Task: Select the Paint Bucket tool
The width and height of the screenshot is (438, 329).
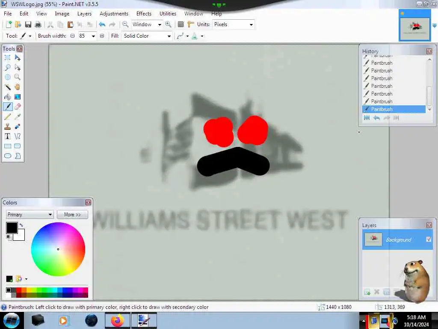Action: pos(8,97)
